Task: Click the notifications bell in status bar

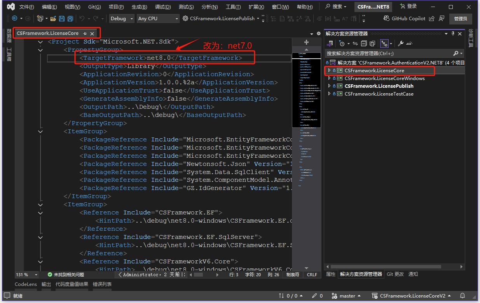Action: pos(463,296)
